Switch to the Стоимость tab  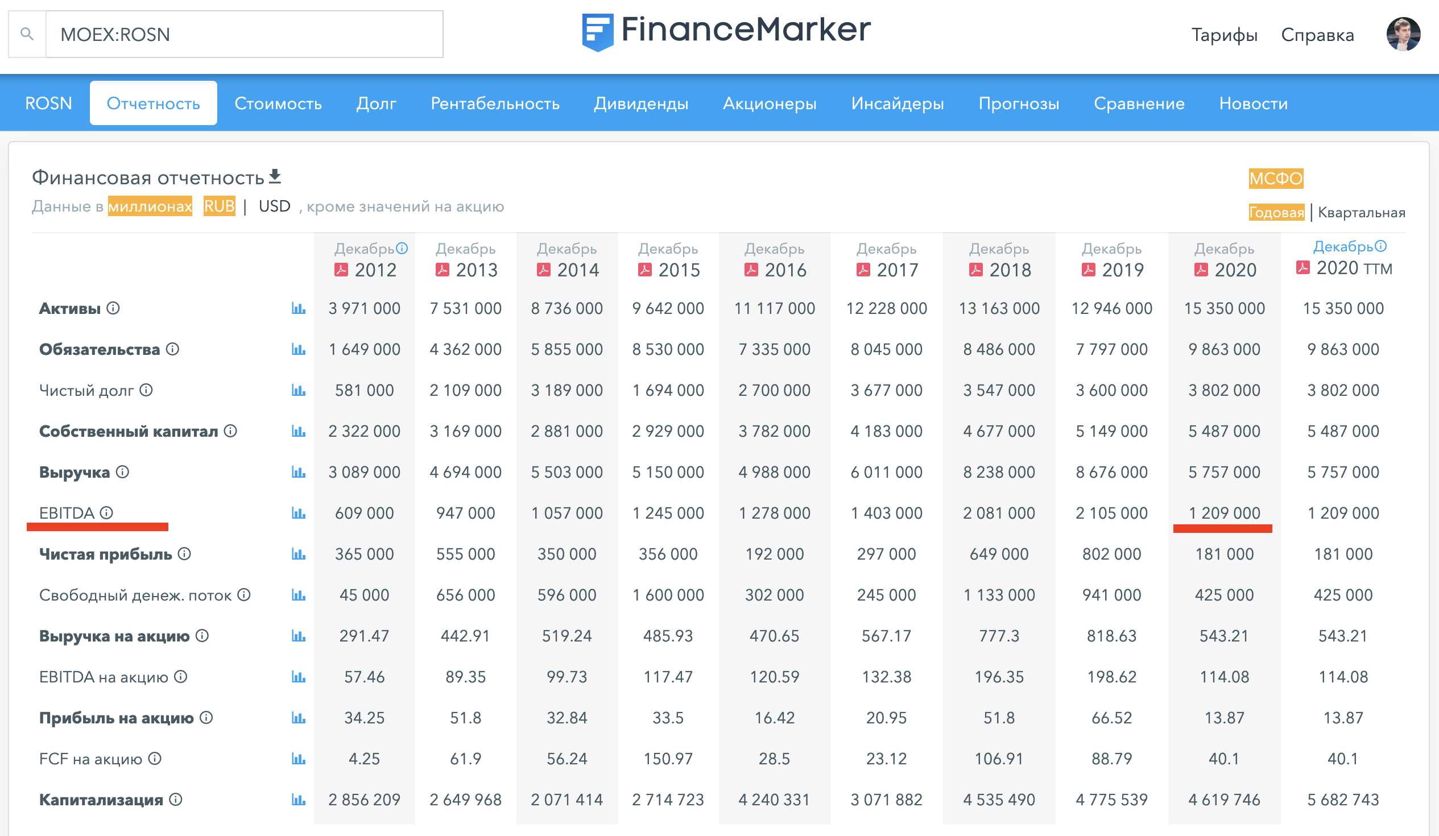tap(278, 104)
